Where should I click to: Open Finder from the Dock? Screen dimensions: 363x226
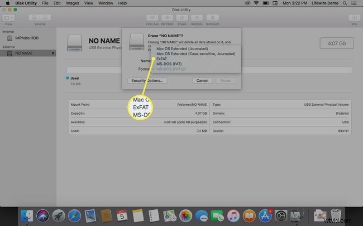click(27, 216)
